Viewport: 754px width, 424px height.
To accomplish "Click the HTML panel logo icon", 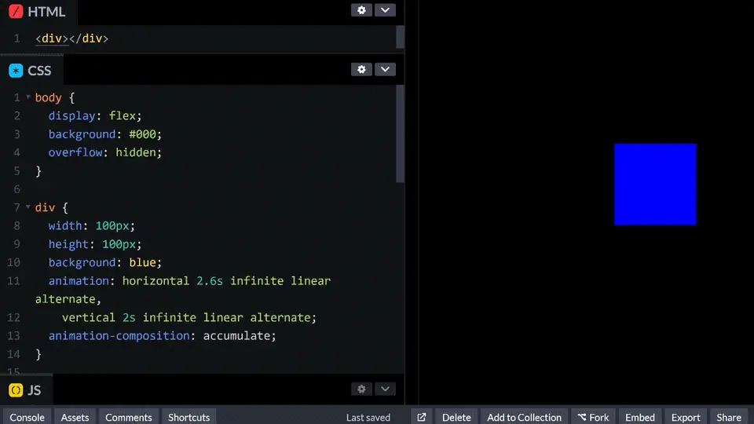I will 16,11.
